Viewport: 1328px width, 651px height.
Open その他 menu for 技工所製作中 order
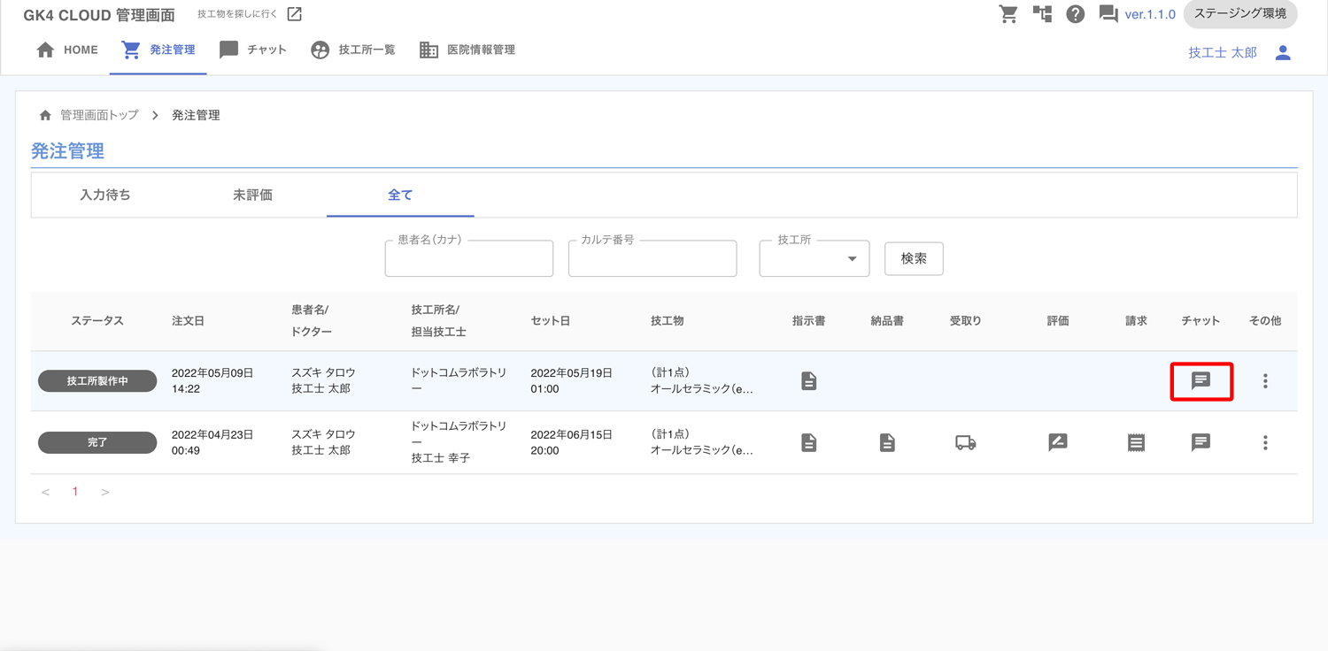pyautogui.click(x=1265, y=381)
